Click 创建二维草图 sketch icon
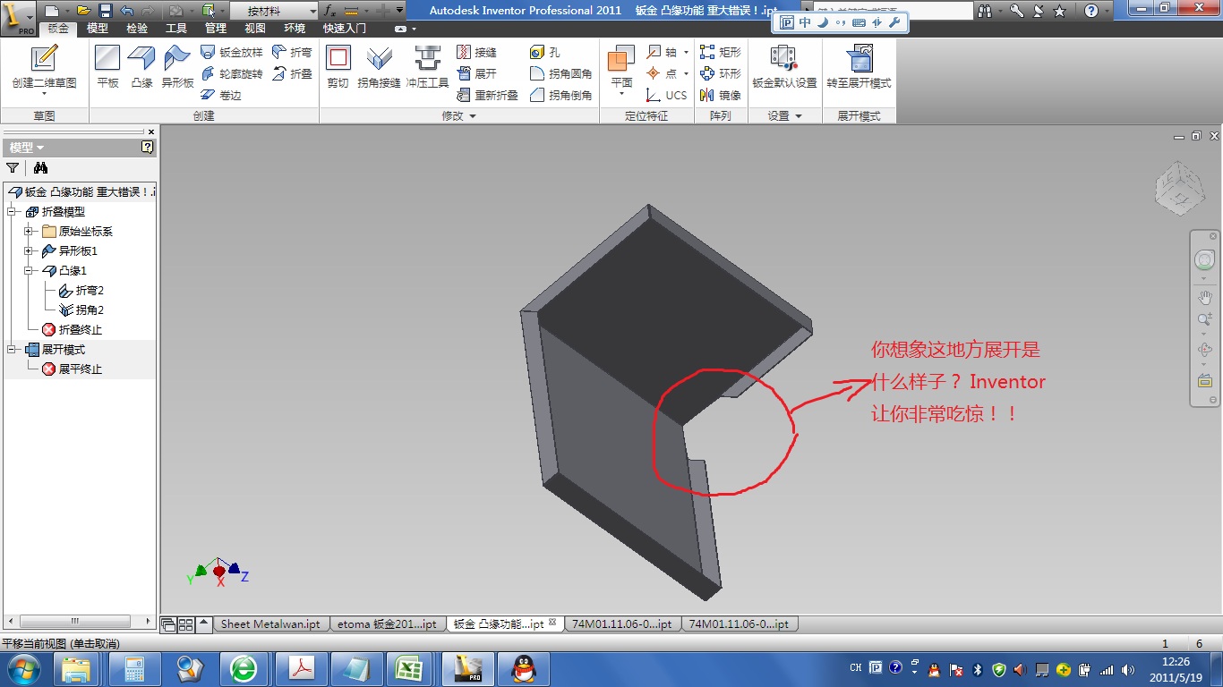 click(44, 69)
